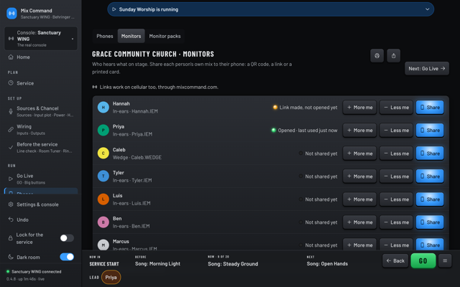
Task: Toggle Lock for the service switch
Action: (67, 238)
